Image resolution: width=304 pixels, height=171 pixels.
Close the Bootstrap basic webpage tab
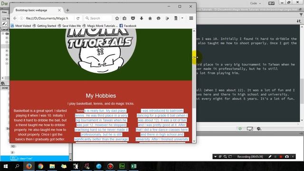click(59, 10)
